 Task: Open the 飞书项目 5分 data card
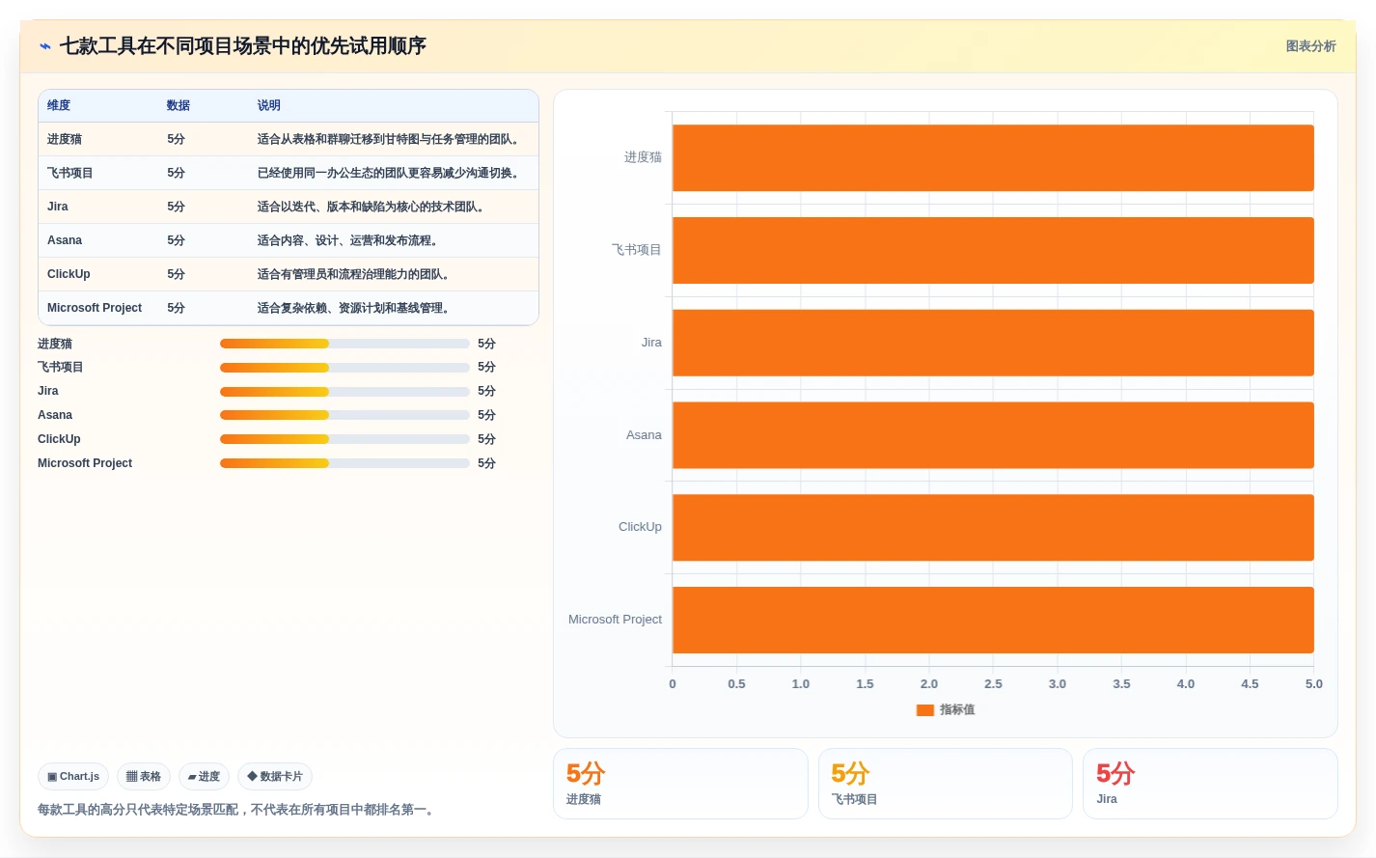(x=946, y=784)
